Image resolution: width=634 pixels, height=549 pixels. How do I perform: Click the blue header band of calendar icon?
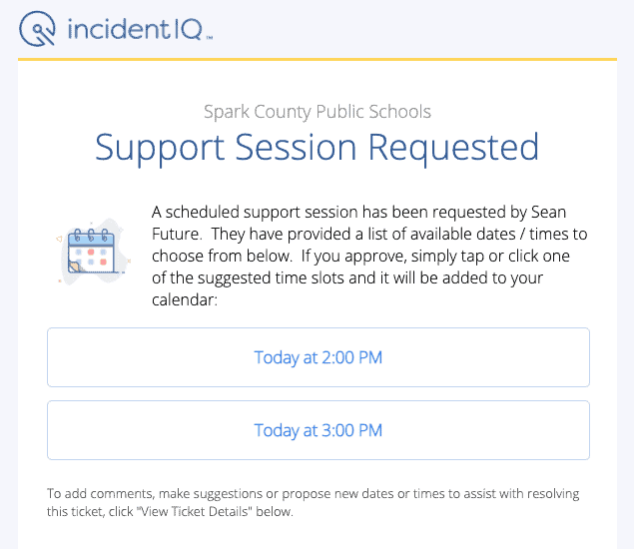pyautogui.click(x=91, y=241)
